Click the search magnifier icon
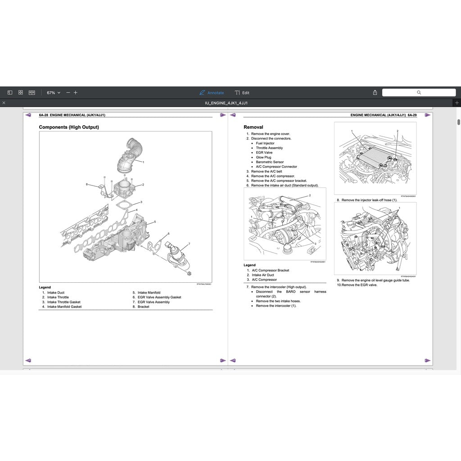 click(x=419, y=92)
